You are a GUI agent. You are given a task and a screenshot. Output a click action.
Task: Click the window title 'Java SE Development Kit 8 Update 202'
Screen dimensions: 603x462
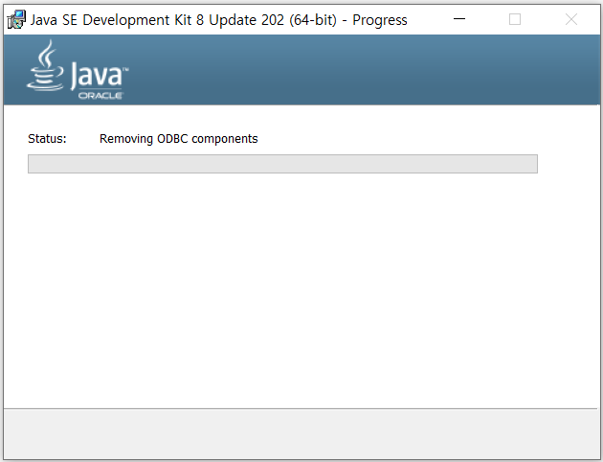coord(157,20)
